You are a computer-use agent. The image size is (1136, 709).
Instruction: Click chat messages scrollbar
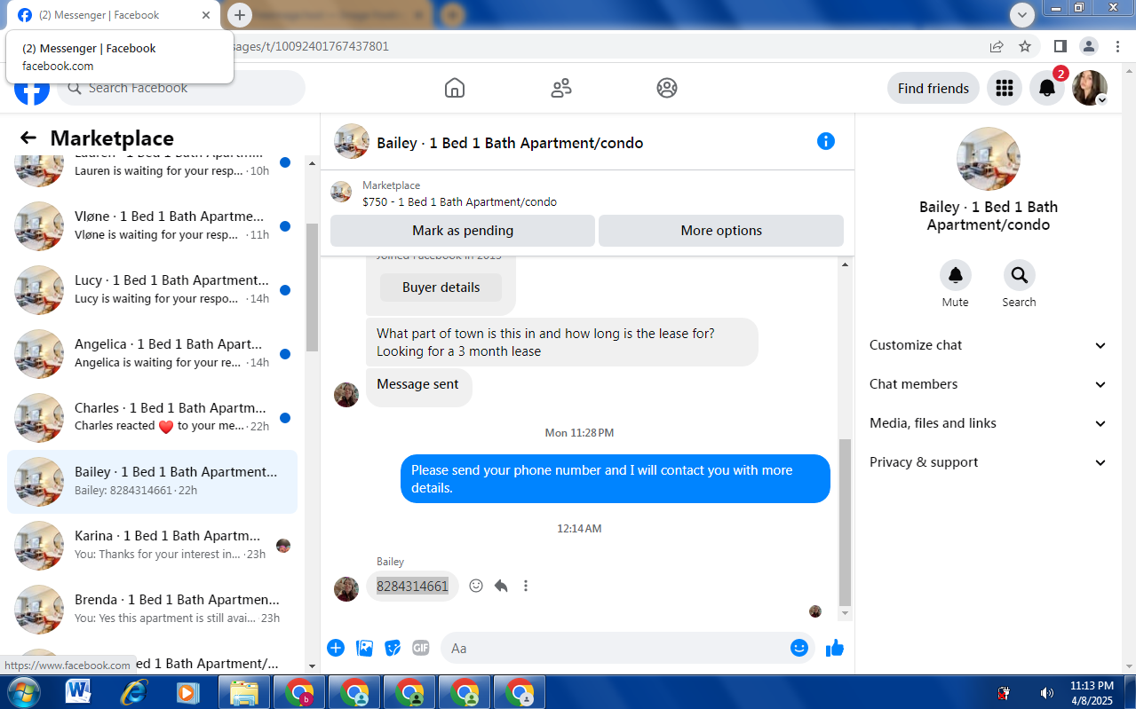tap(846, 521)
